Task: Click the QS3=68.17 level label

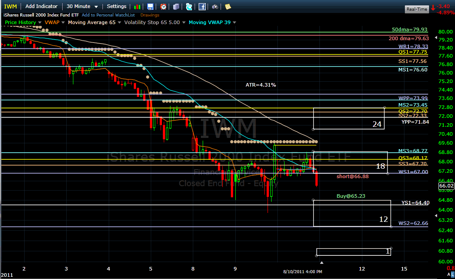Action: 412,158
